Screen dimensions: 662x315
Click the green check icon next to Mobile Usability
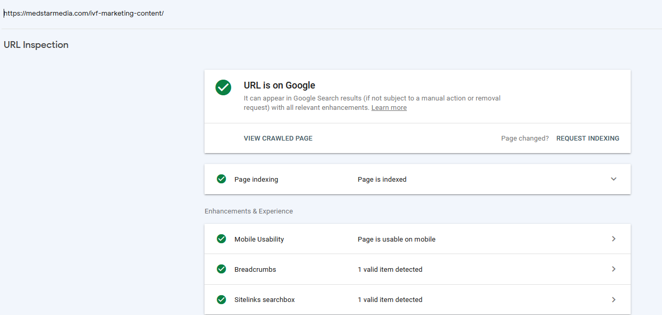[x=221, y=239]
